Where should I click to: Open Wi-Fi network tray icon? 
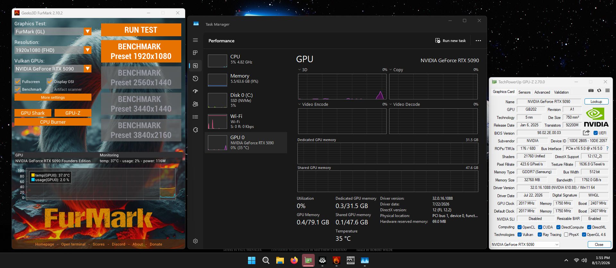click(577, 260)
